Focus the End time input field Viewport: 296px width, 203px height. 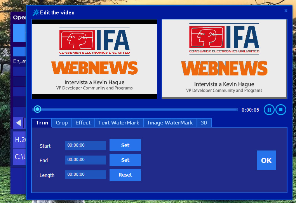[85, 160]
